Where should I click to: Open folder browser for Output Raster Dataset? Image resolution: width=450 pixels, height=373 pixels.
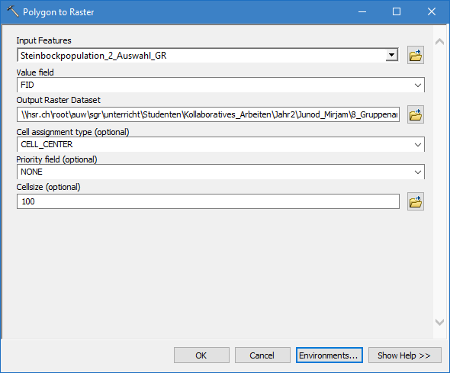pyautogui.click(x=415, y=114)
